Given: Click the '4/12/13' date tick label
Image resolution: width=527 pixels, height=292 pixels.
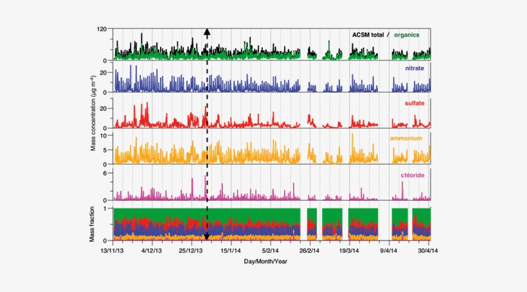Looking at the screenshot, I should (152, 251).
